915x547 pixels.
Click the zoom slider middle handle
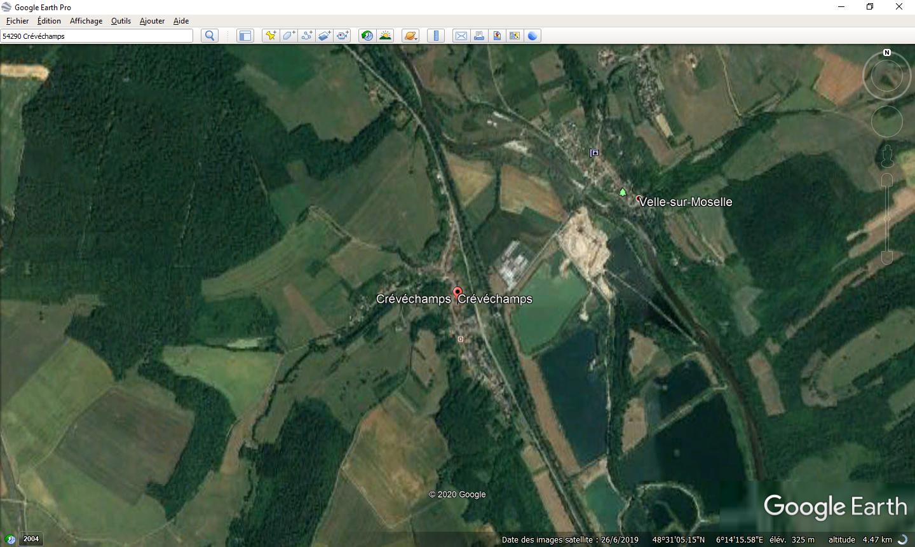pos(887,219)
